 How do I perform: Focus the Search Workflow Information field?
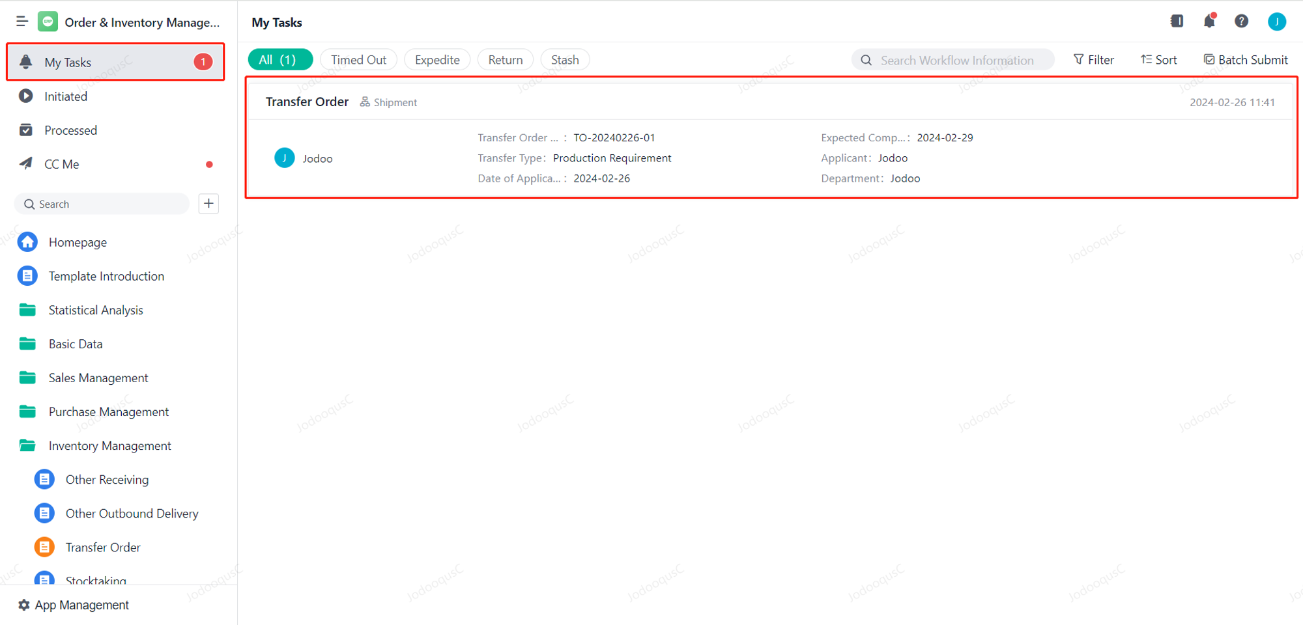tap(956, 60)
